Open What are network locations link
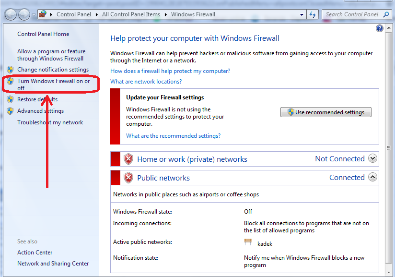Viewport: 395px width, 277px height. [146, 82]
